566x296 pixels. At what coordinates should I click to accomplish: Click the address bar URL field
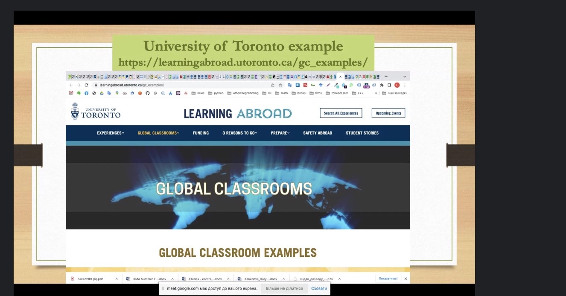[179, 85]
